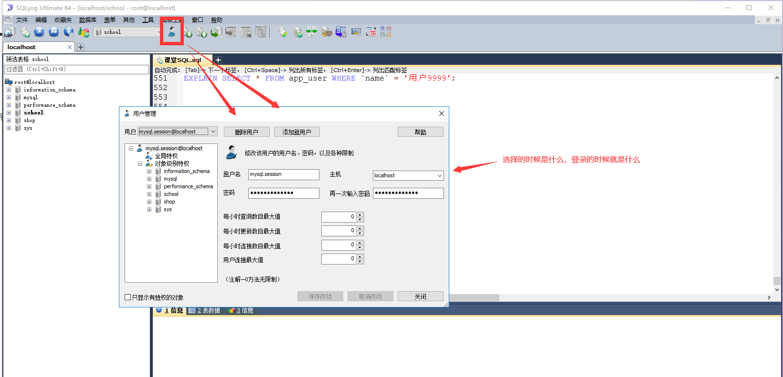Click the blue table with clock icon

tap(341, 32)
